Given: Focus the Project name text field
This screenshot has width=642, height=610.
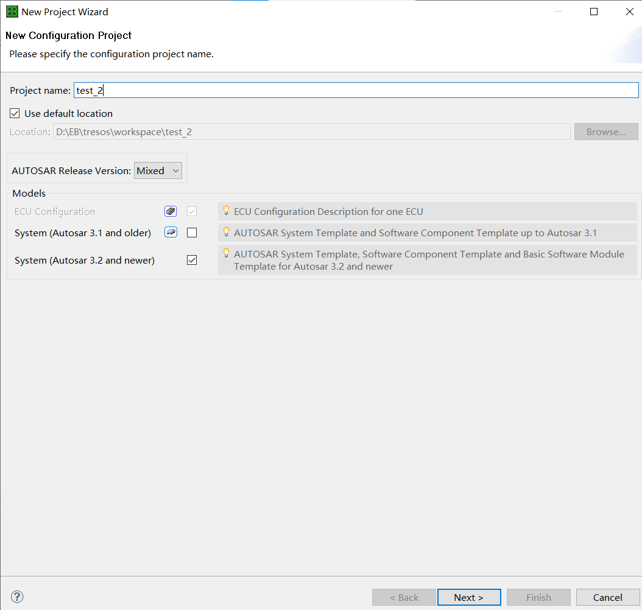Looking at the screenshot, I should tap(356, 90).
